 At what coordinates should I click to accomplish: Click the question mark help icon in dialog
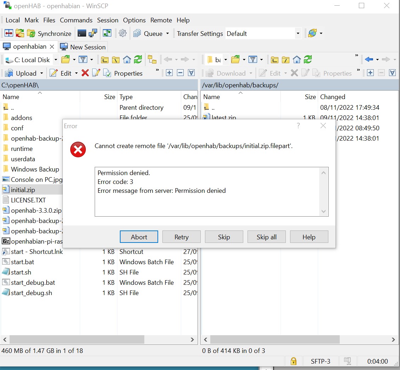tap(298, 125)
